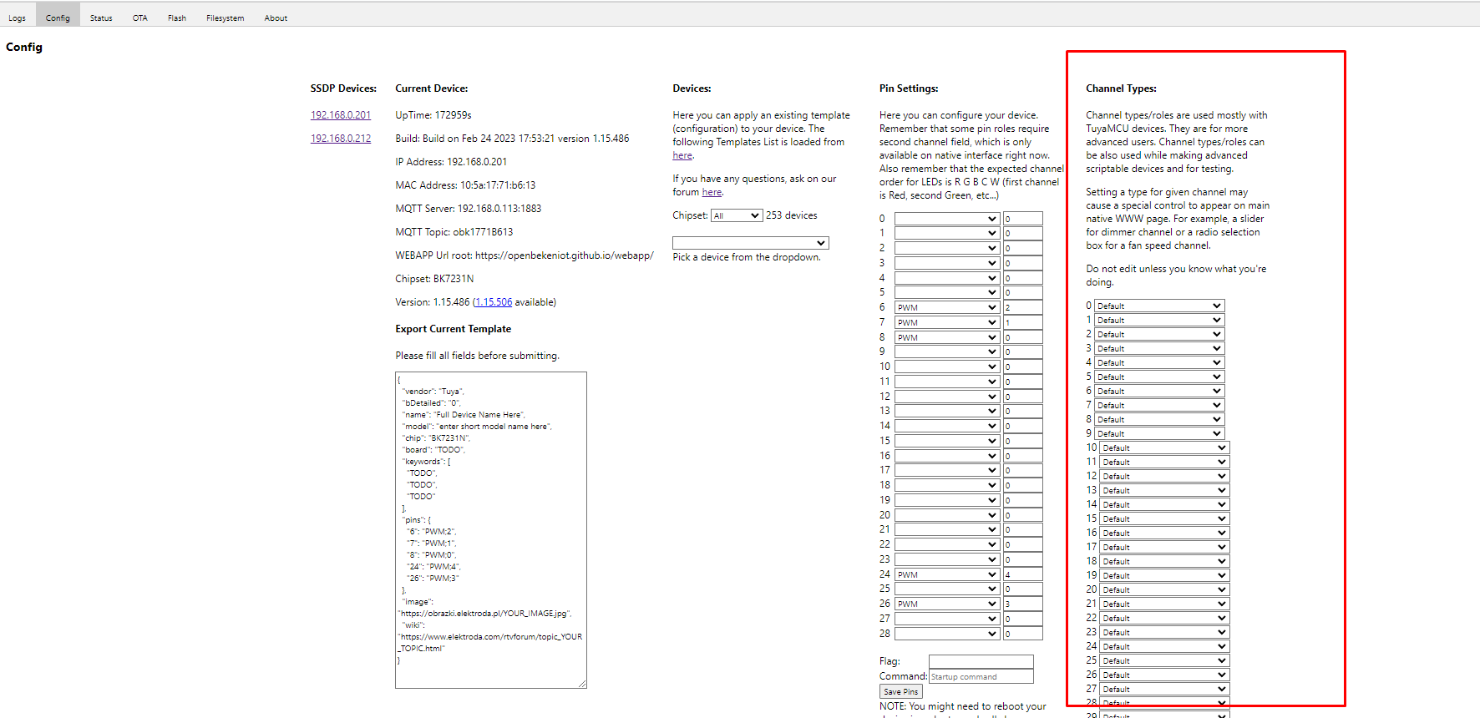Screen dimensions: 1480x718
Task: Open the Chipset filter dropdown
Action: (x=737, y=215)
